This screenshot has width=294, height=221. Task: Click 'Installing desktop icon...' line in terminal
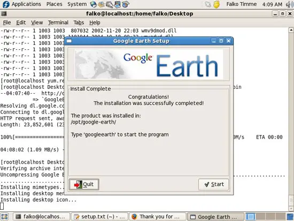tap(38, 200)
